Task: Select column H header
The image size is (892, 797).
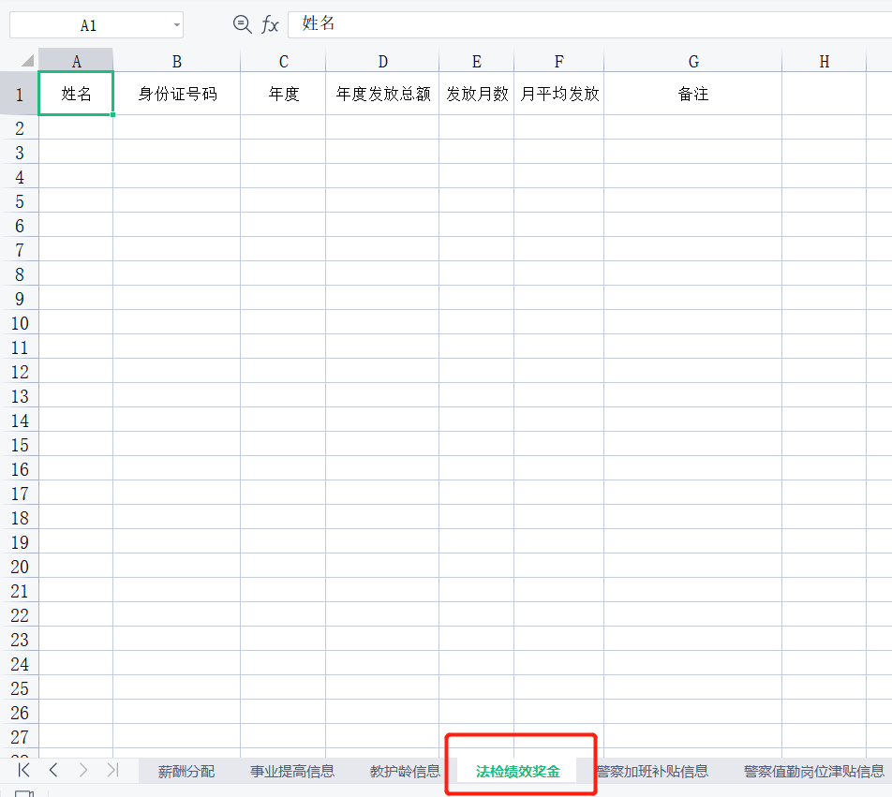Action: [x=825, y=61]
